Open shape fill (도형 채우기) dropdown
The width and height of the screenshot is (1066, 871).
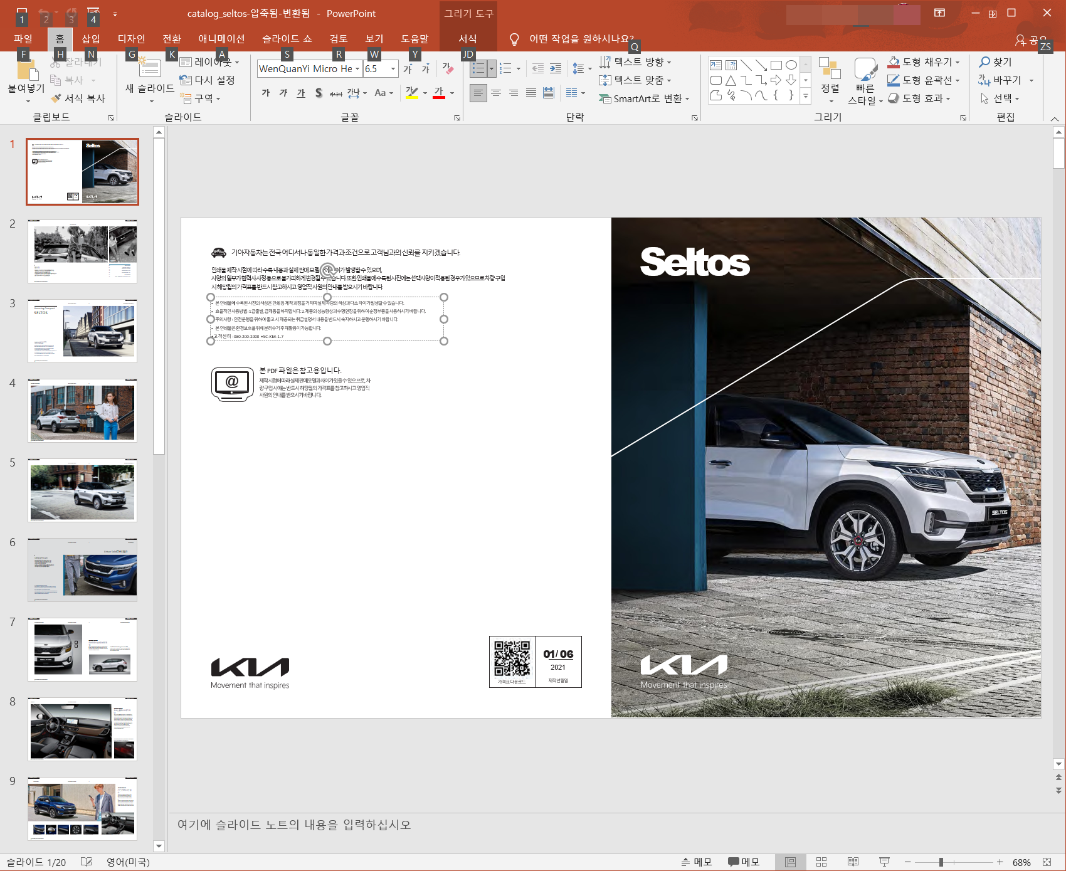click(x=924, y=61)
